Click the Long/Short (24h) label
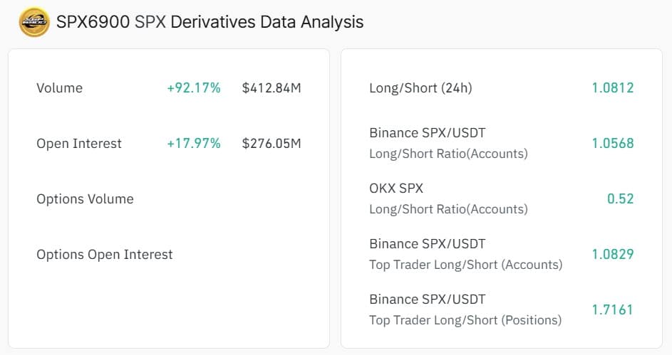Image resolution: width=672 pixels, height=355 pixels. pyautogui.click(x=420, y=88)
